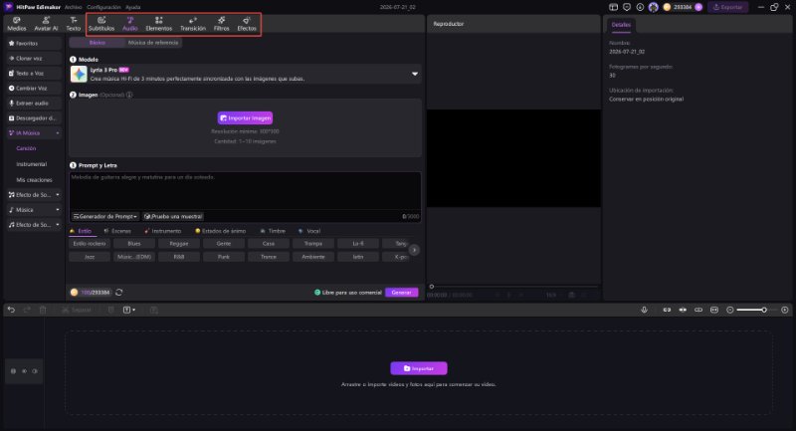Toggle the Estilo rockero tag
The height and width of the screenshot is (431, 796).
[x=90, y=244]
